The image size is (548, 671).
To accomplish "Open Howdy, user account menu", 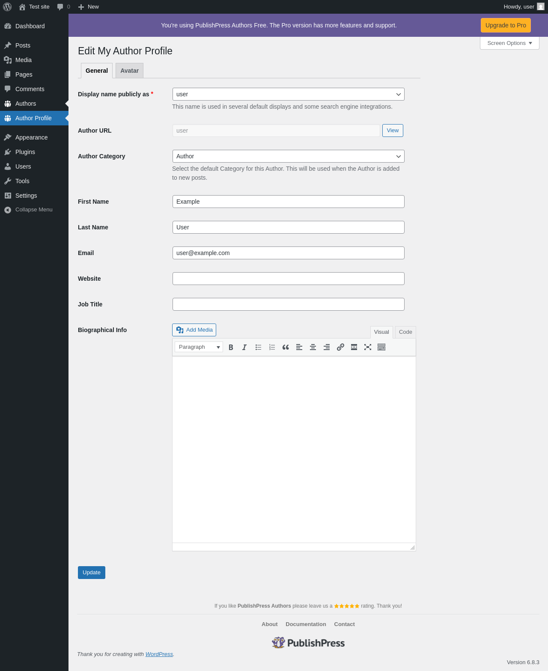I will point(524,7).
